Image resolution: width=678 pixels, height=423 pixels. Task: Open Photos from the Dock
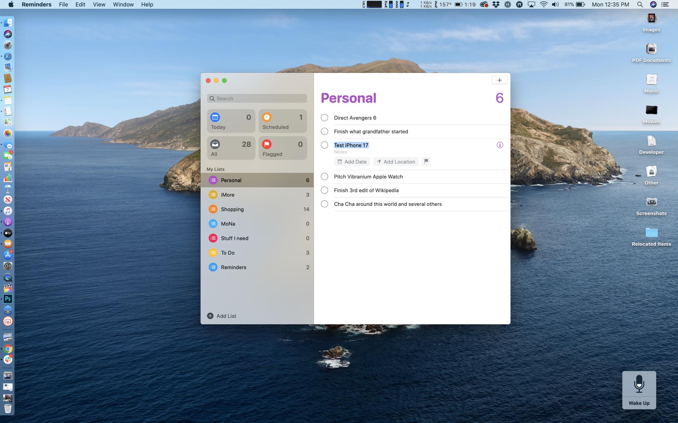click(8, 134)
